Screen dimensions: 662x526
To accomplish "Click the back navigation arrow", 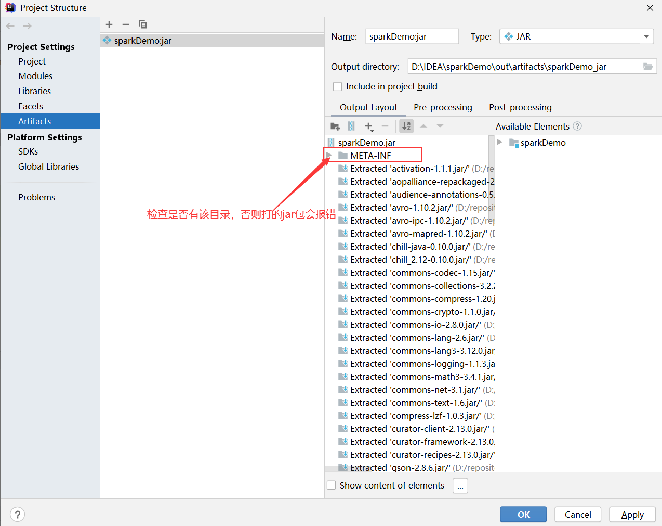I will (10, 26).
